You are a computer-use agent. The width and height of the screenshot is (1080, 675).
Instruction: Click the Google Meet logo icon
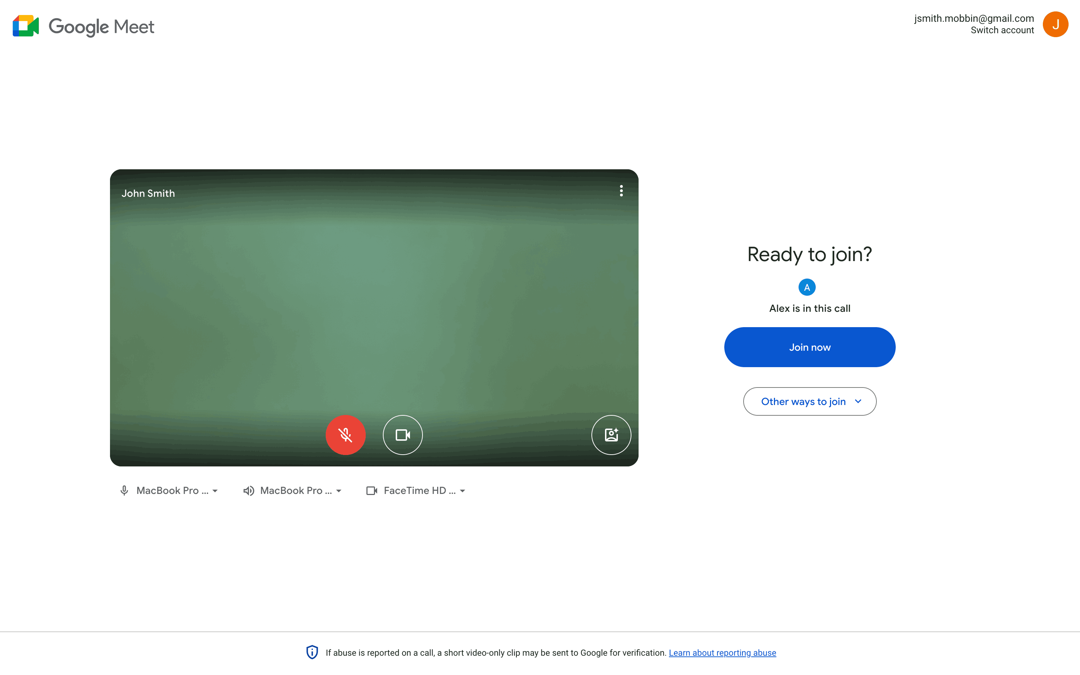pos(26,26)
